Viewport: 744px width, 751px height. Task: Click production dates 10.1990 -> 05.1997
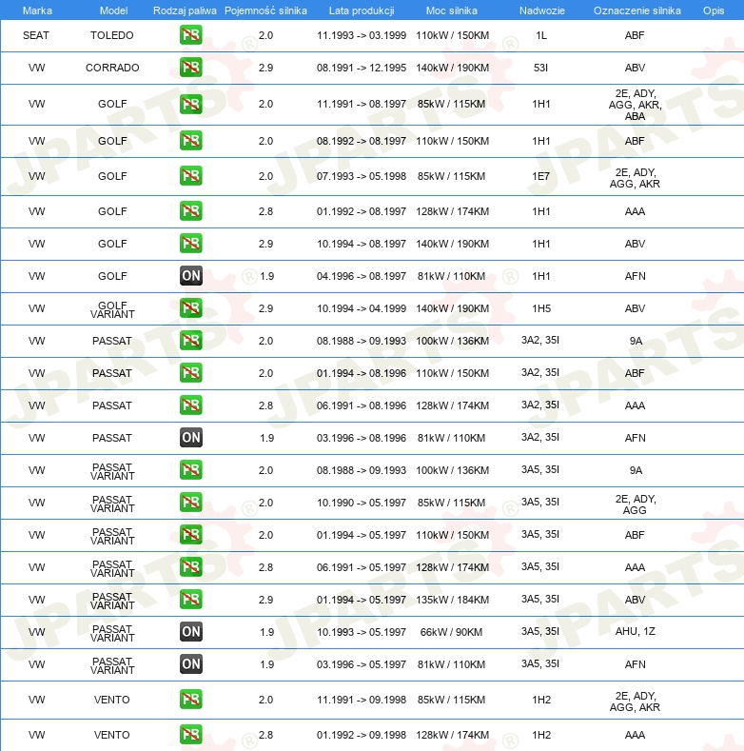click(x=362, y=503)
